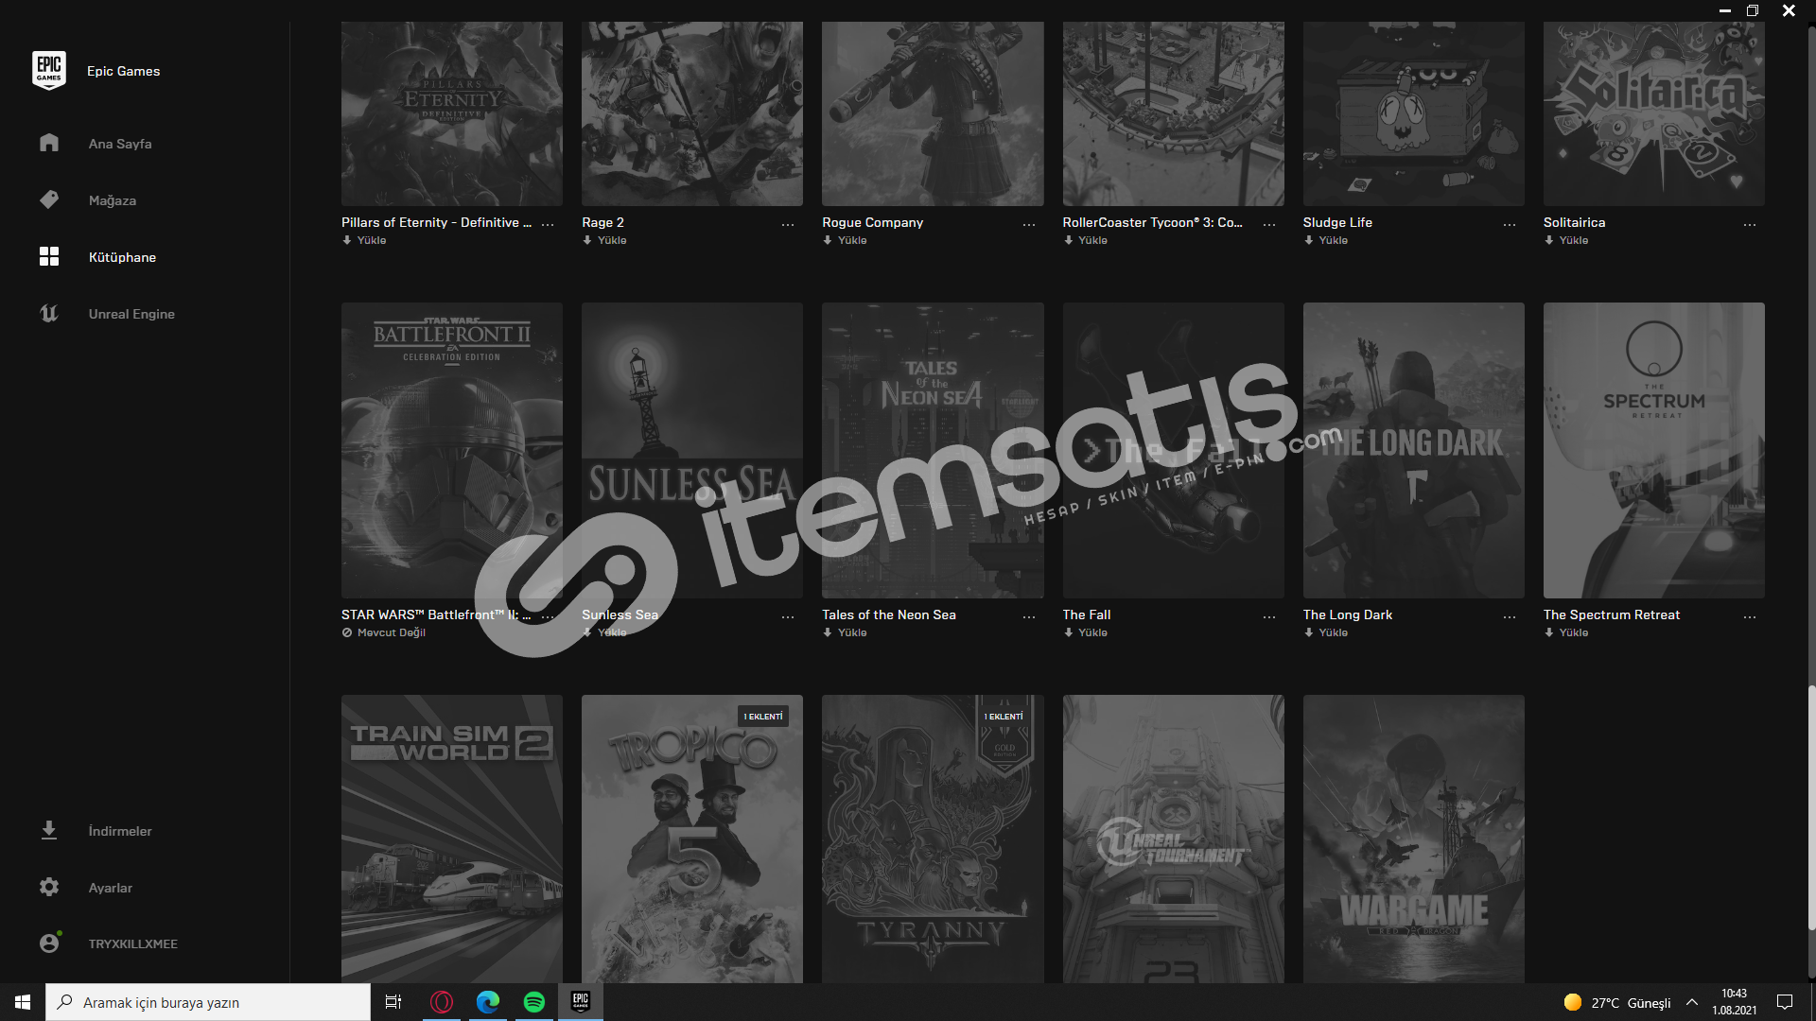
Task: Click the weather 27°C Güneşli widget
Action: [x=1617, y=1002]
